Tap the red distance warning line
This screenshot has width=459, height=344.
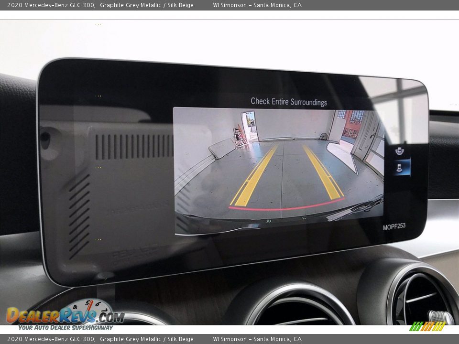point(287,207)
